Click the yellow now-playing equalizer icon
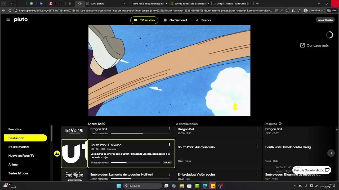 [57, 154]
